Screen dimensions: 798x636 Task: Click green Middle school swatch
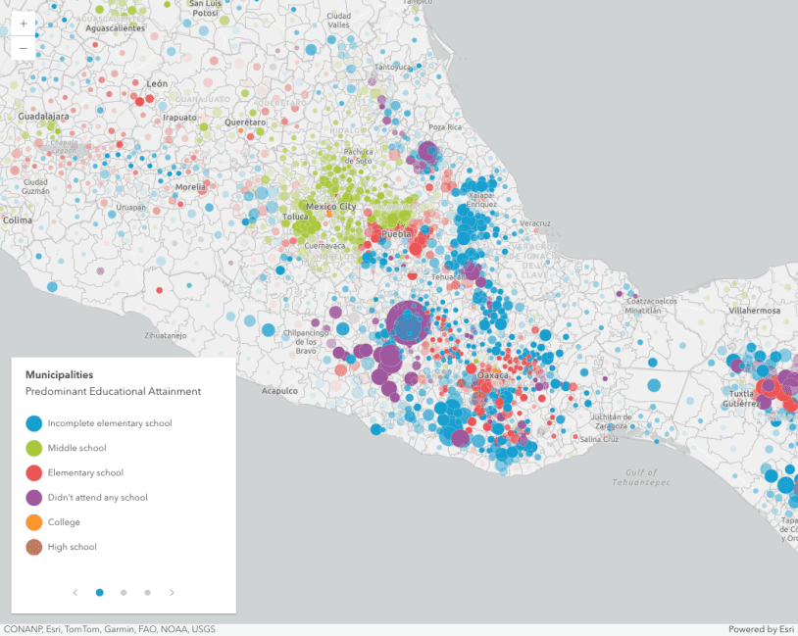[x=34, y=448]
